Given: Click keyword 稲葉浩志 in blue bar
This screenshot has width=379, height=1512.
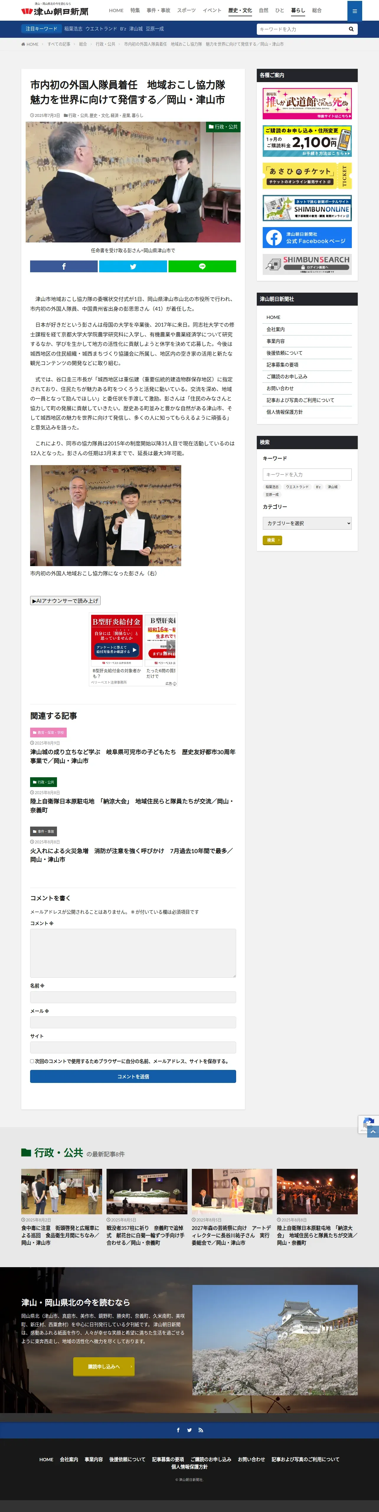Looking at the screenshot, I should [x=73, y=29].
